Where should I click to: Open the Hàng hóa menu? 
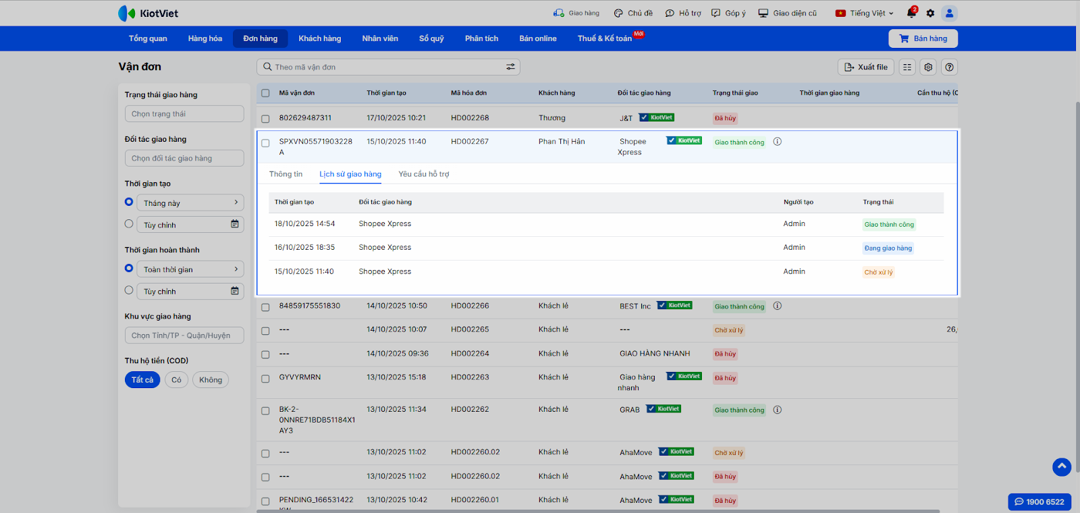205,38
